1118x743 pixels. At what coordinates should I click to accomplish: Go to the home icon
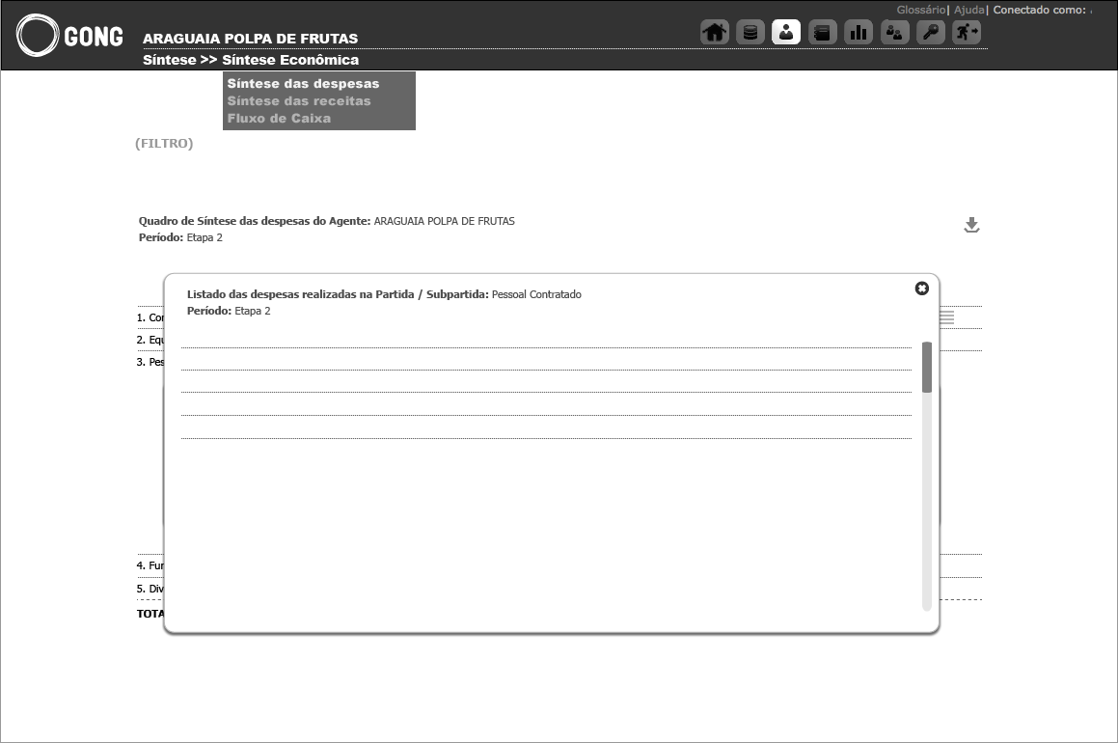click(714, 32)
